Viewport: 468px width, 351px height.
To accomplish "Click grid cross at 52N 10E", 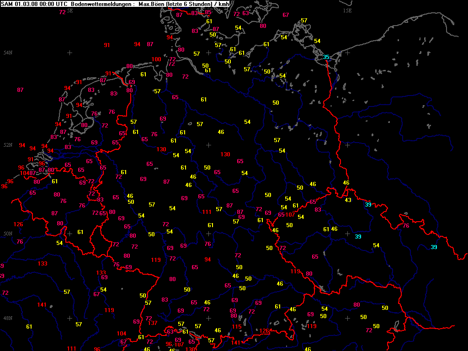I will click(x=208, y=145).
